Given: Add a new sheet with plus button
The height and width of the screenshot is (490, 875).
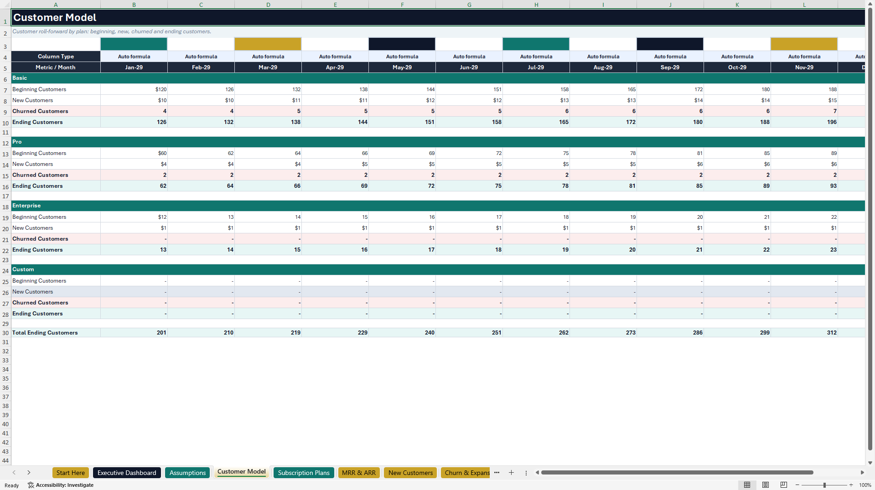Looking at the screenshot, I should coord(511,473).
